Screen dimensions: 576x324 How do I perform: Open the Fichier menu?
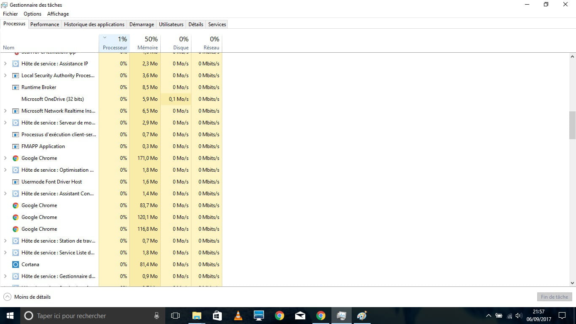pyautogui.click(x=11, y=14)
